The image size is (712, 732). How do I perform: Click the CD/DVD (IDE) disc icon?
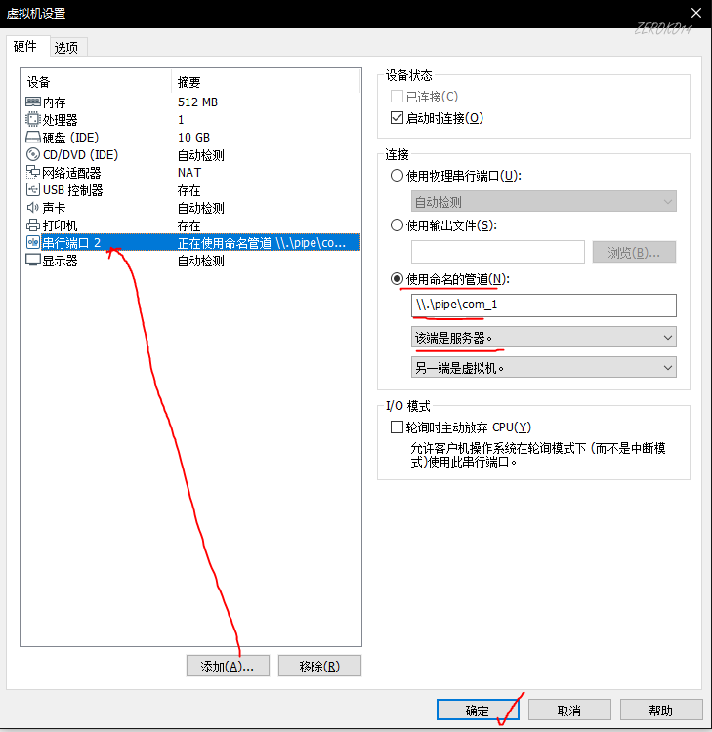[32, 154]
